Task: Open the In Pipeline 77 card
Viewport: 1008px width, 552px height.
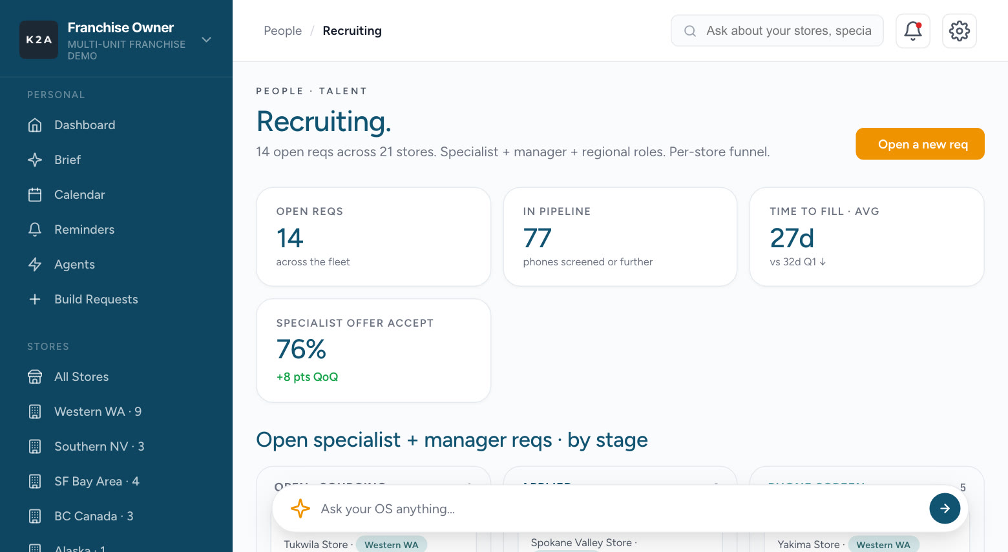Action: [620, 237]
